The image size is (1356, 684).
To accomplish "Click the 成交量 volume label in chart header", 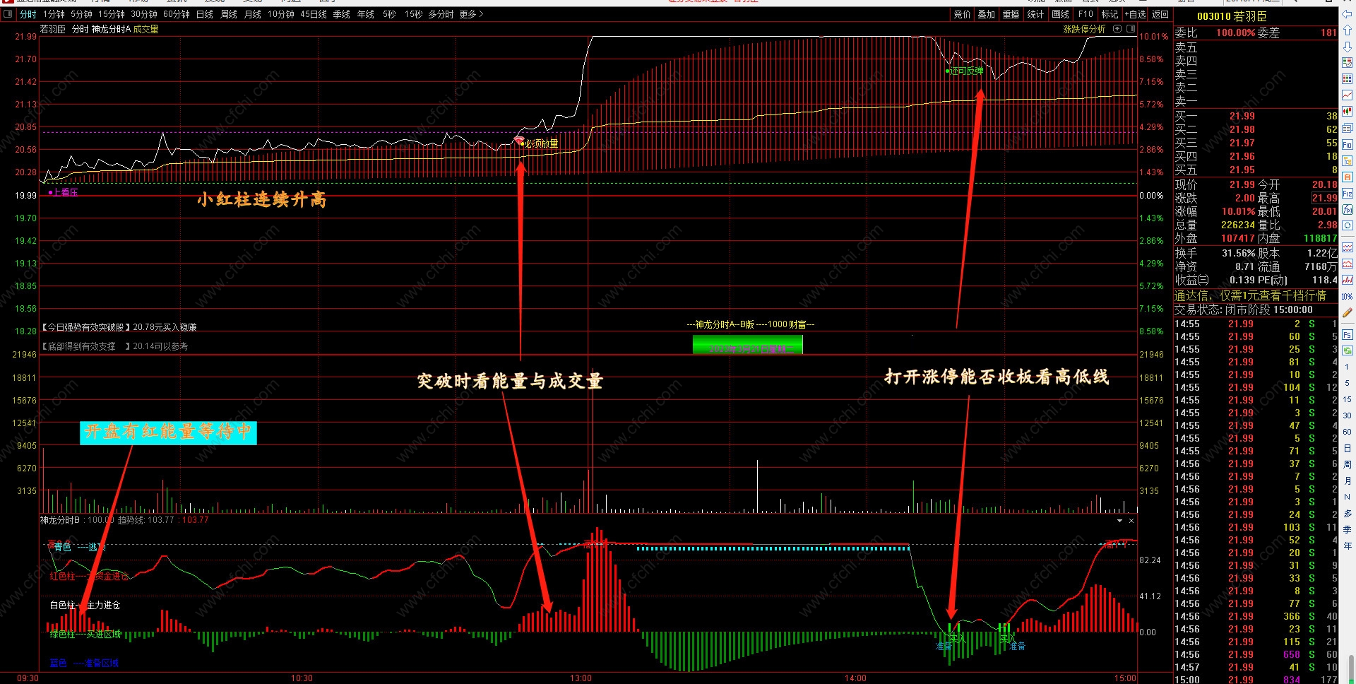I will point(145,29).
